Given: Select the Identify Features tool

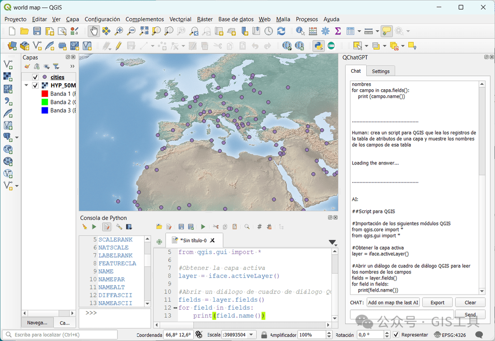Looking at the screenshot, I should point(300,31).
